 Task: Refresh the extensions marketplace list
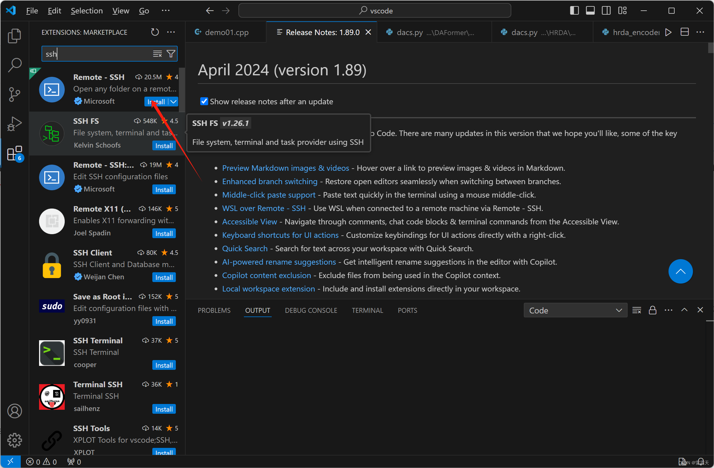(x=155, y=32)
